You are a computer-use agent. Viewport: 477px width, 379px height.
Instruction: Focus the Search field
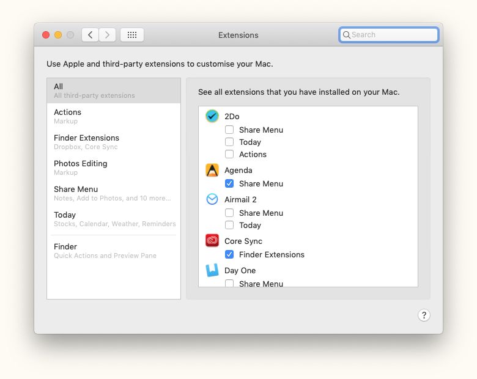click(389, 35)
